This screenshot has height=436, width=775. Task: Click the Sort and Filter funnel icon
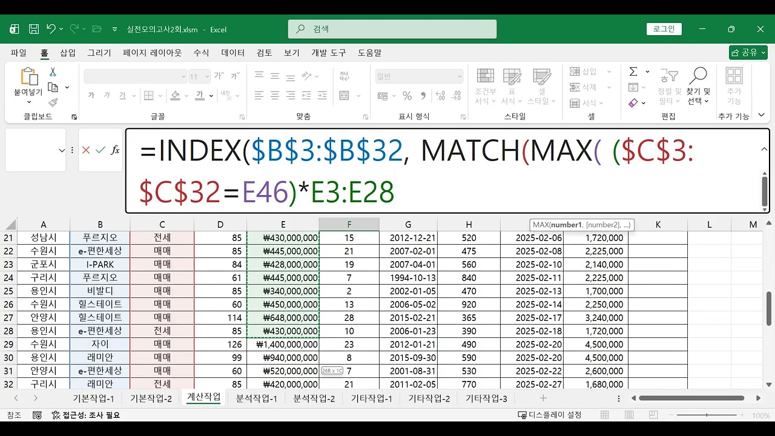669,76
